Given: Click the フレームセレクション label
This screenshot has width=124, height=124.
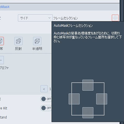Looking at the screenshot, I should (65, 18).
